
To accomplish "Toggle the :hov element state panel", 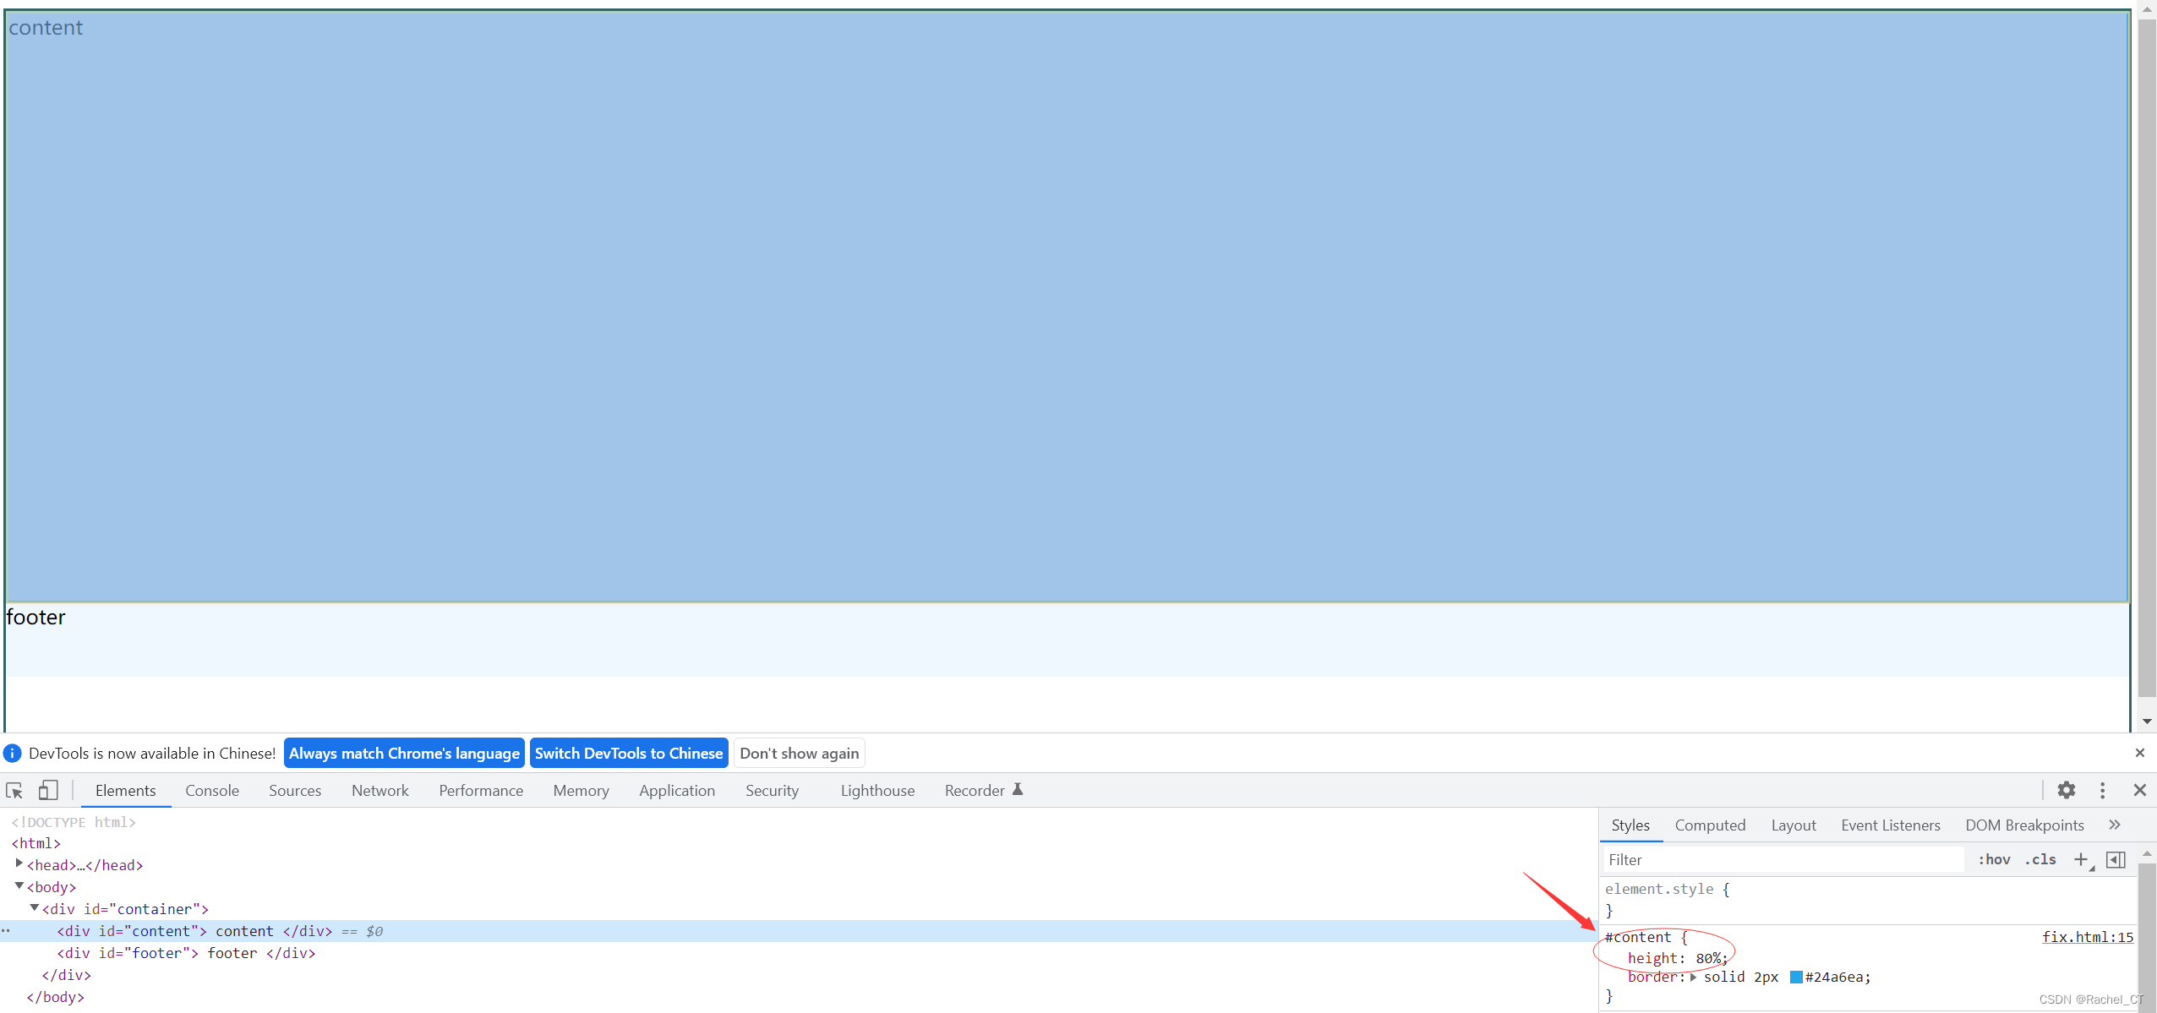I will coord(1994,859).
